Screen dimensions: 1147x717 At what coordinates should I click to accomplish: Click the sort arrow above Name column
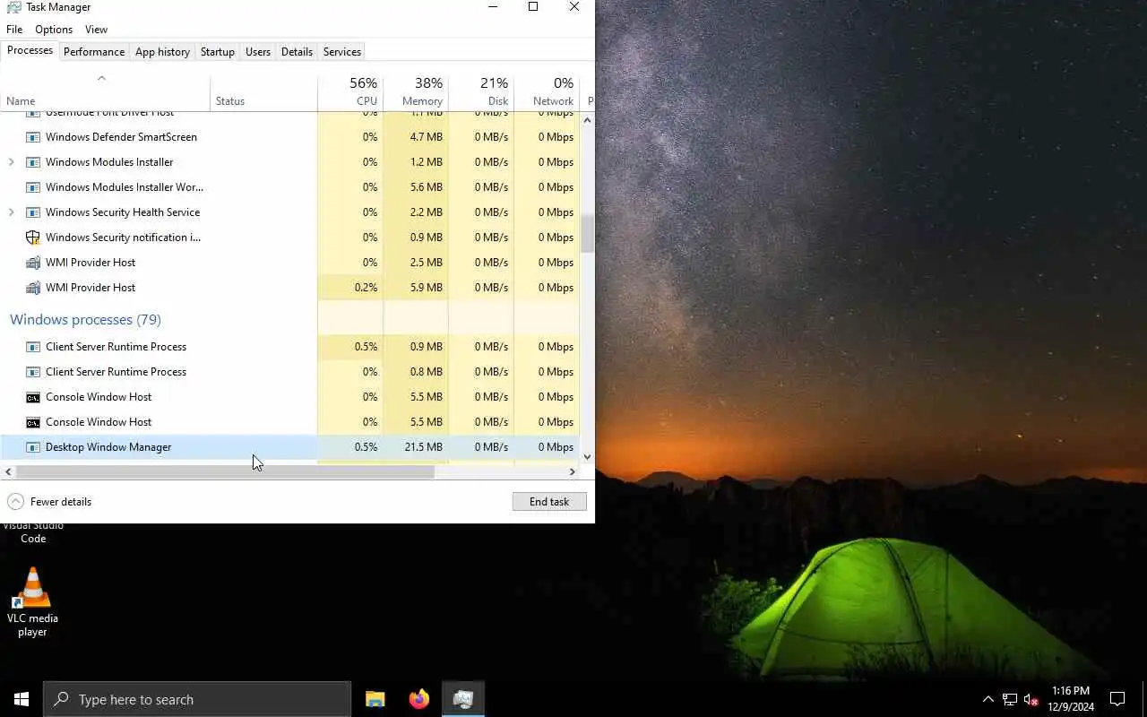101,78
